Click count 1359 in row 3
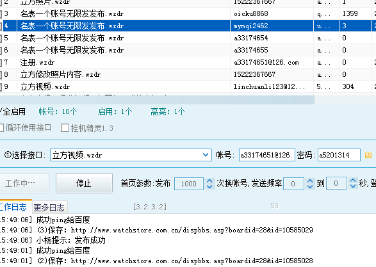 tap(350, 13)
